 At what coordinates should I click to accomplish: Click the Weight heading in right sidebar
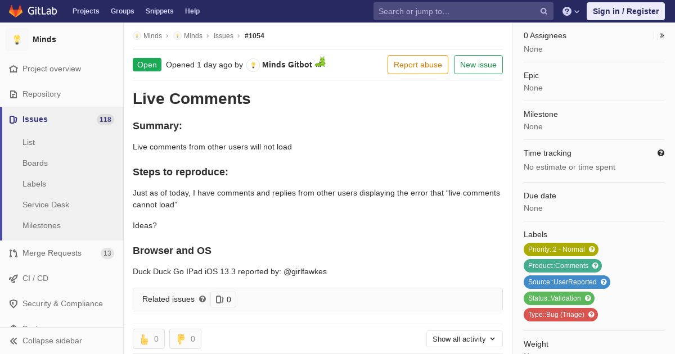536,344
